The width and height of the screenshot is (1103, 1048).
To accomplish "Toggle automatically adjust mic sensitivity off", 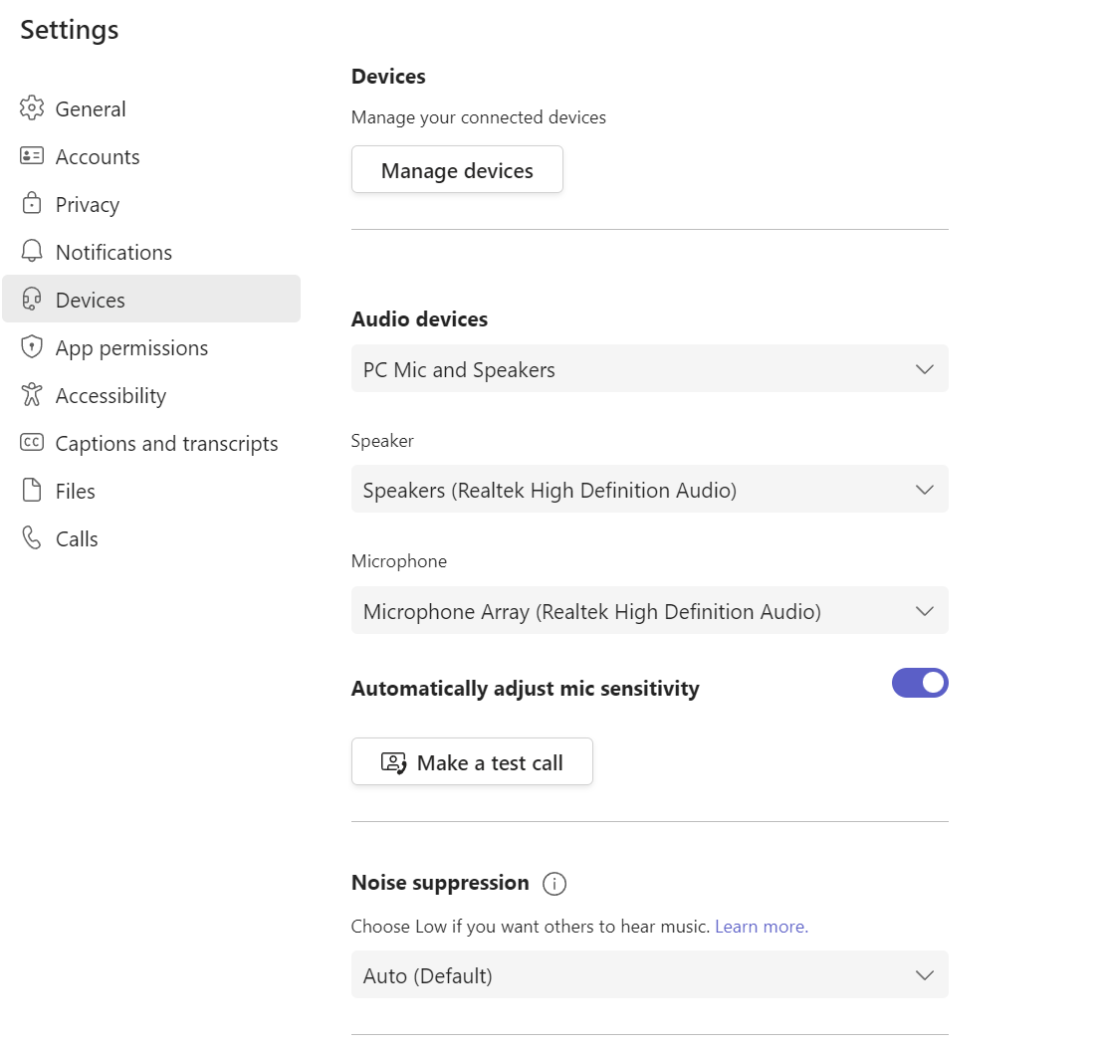I will 920,683.
